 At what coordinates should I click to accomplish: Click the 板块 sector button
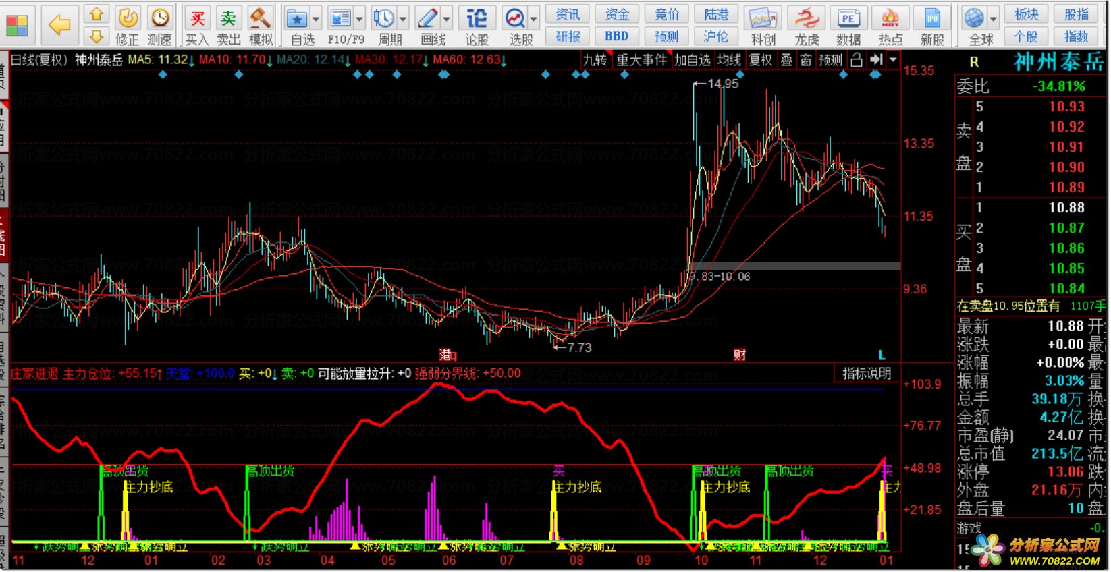click(x=1027, y=14)
